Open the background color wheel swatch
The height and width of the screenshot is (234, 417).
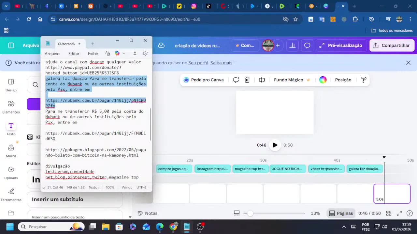[x=323, y=80]
